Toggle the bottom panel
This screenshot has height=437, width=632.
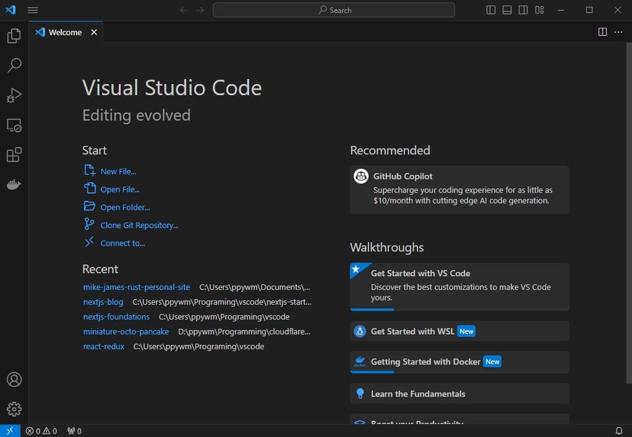point(507,10)
